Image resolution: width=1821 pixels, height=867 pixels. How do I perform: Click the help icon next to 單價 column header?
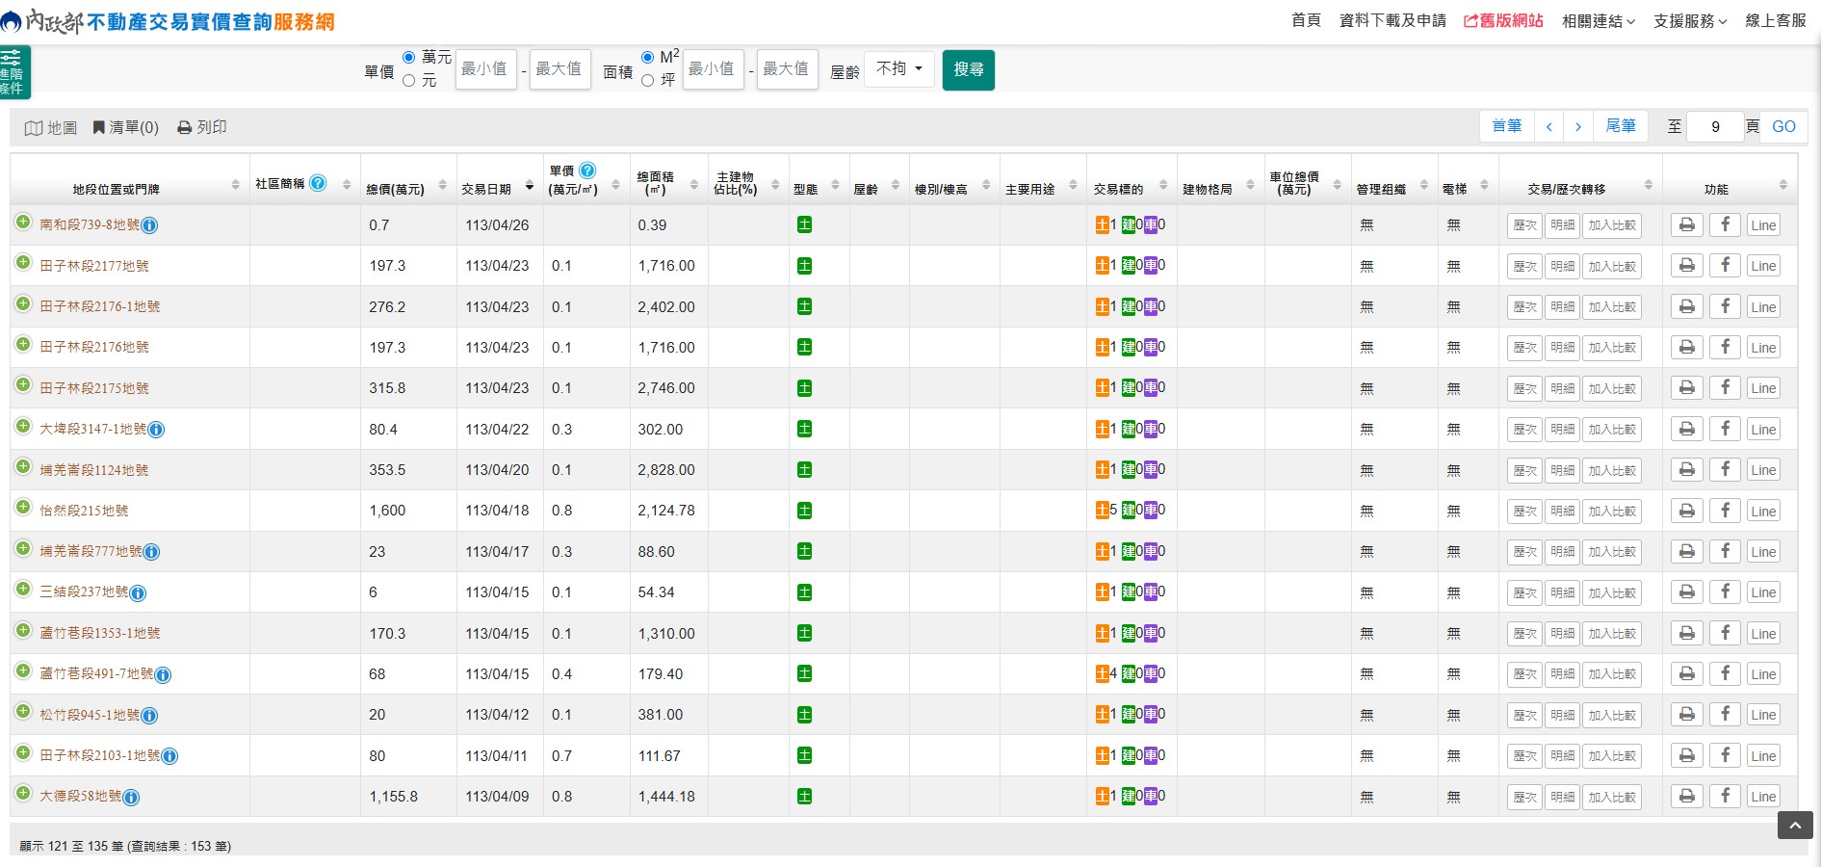pyautogui.click(x=587, y=171)
